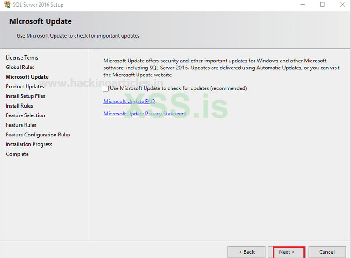Enable Use Microsoft Update to check for updates checkbox
Image resolution: width=351 pixels, height=258 pixels.
[x=105, y=88]
